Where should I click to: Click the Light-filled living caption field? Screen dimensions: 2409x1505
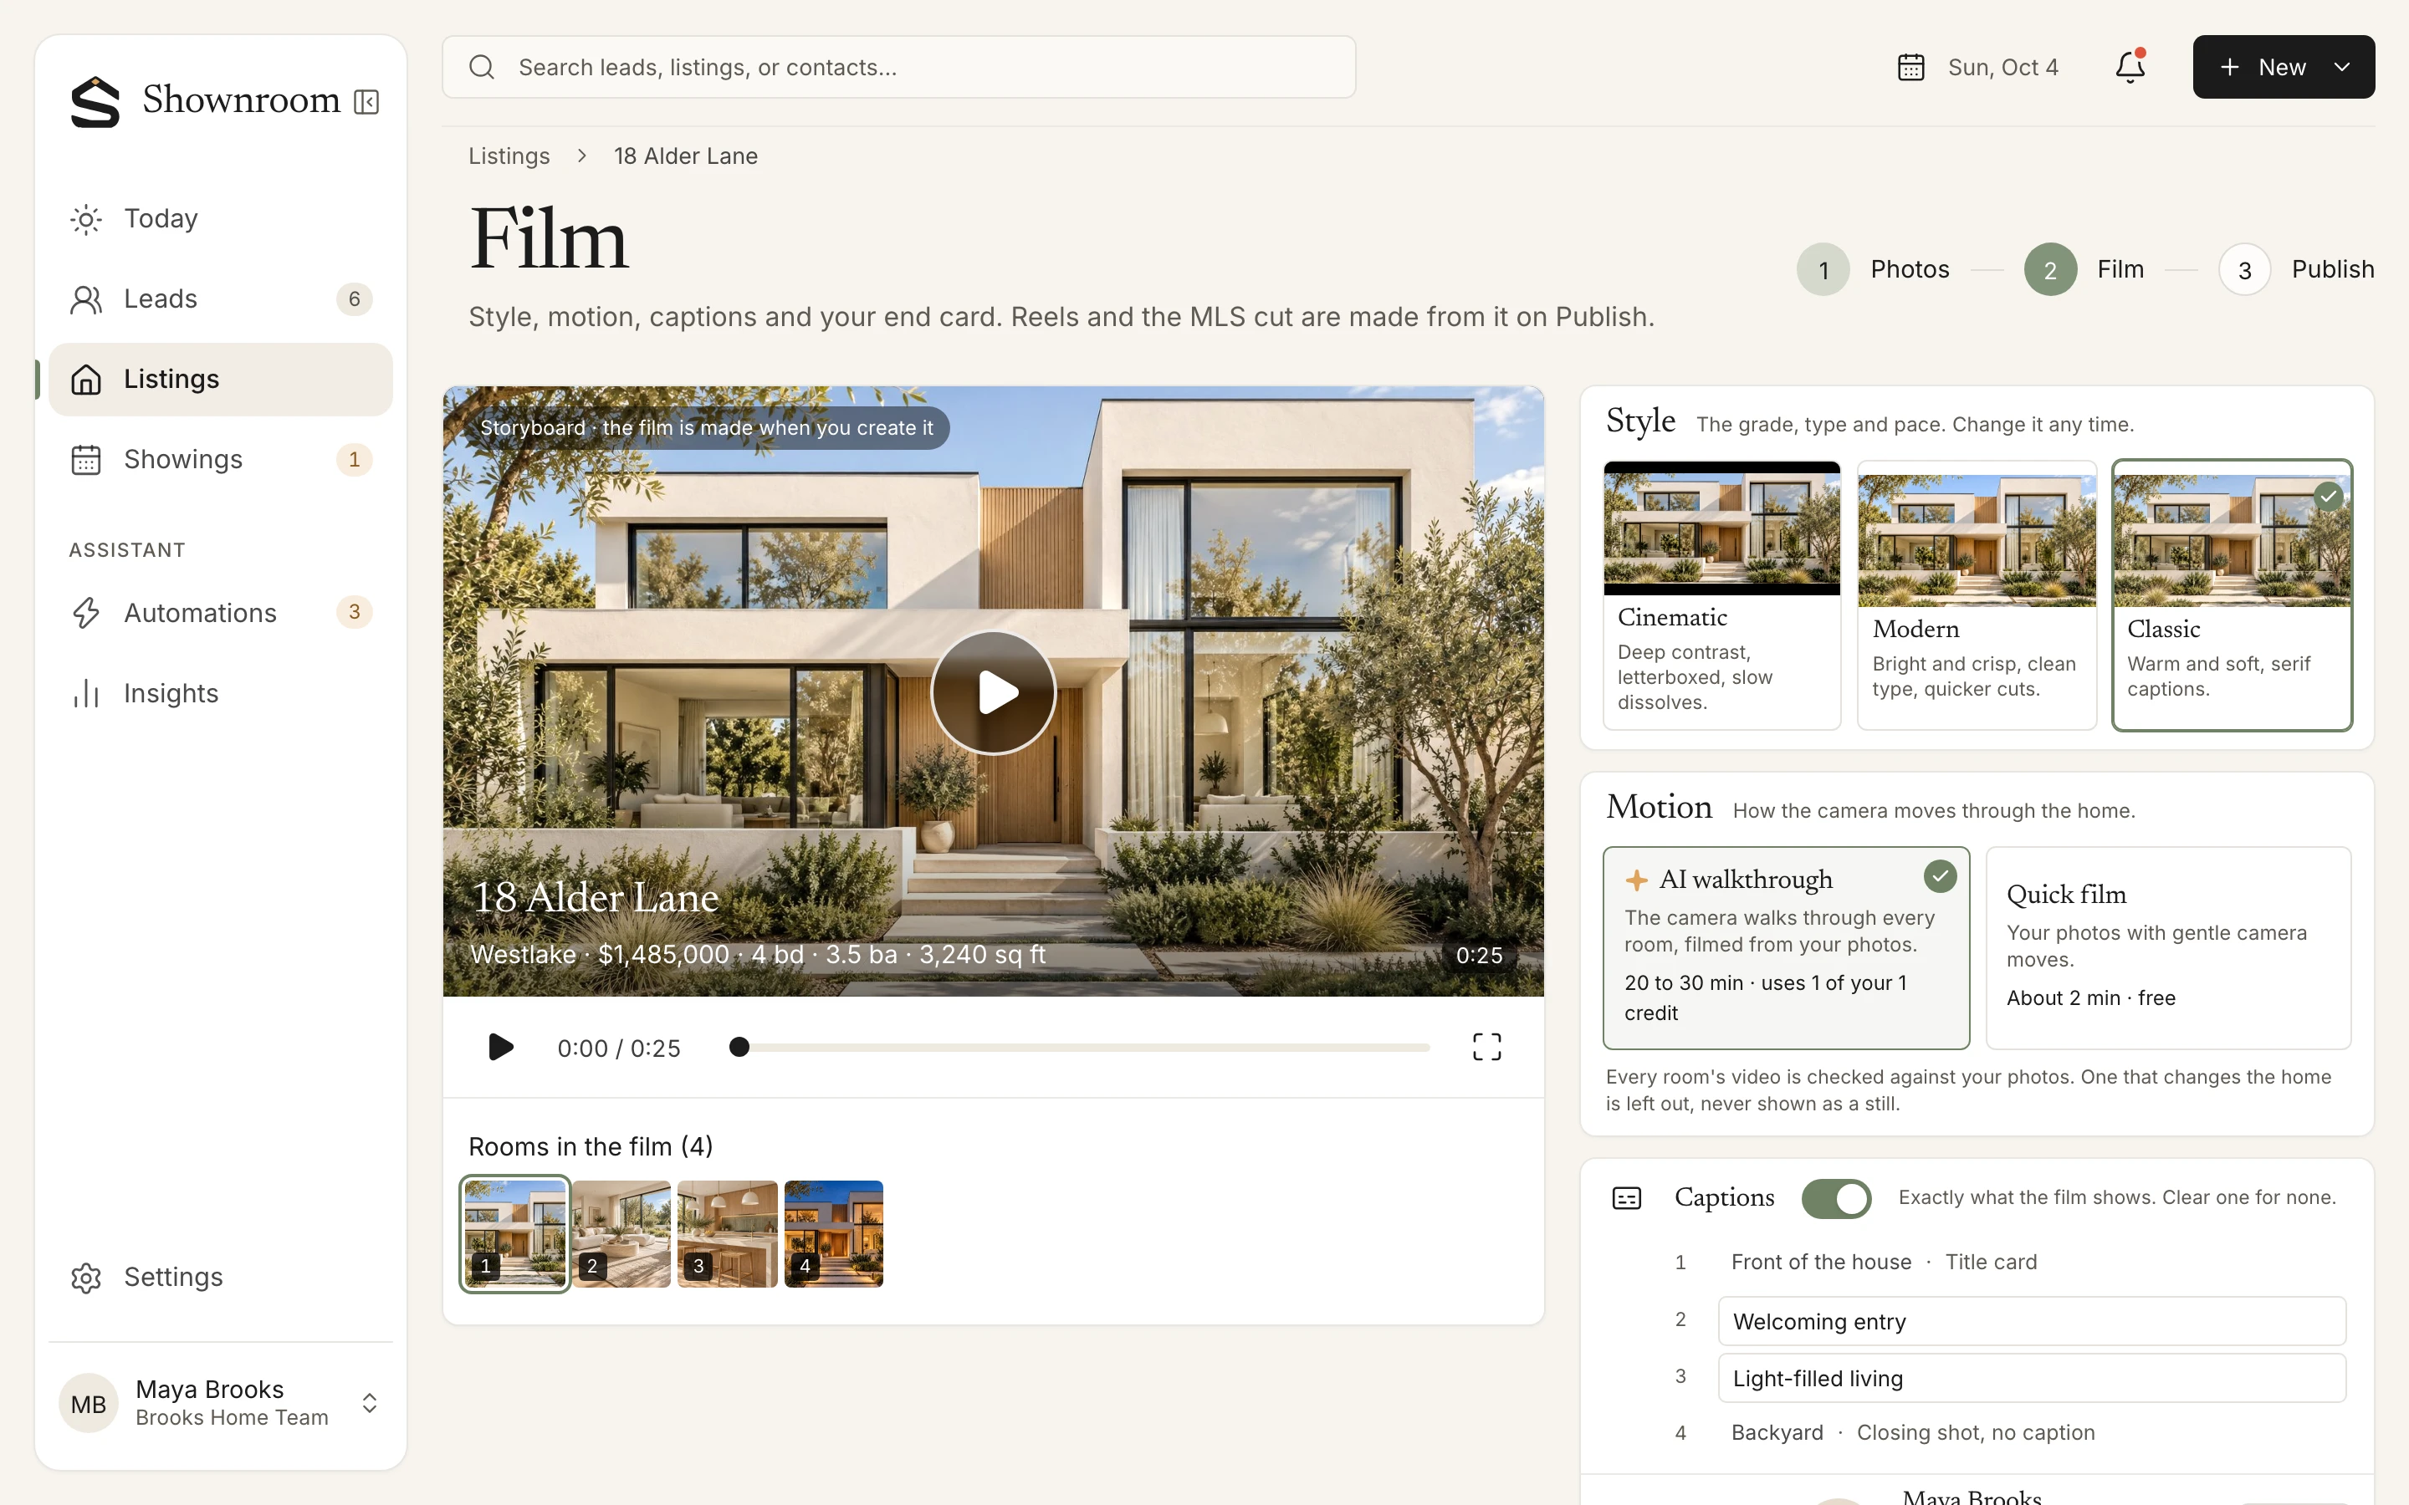[x=2032, y=1378]
